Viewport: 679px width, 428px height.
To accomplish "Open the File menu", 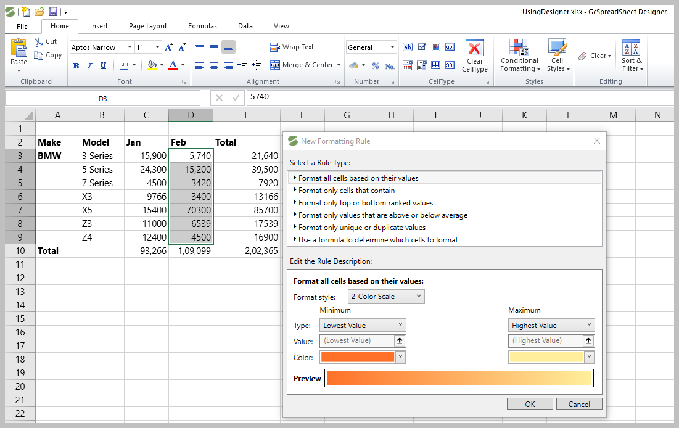I will point(22,27).
